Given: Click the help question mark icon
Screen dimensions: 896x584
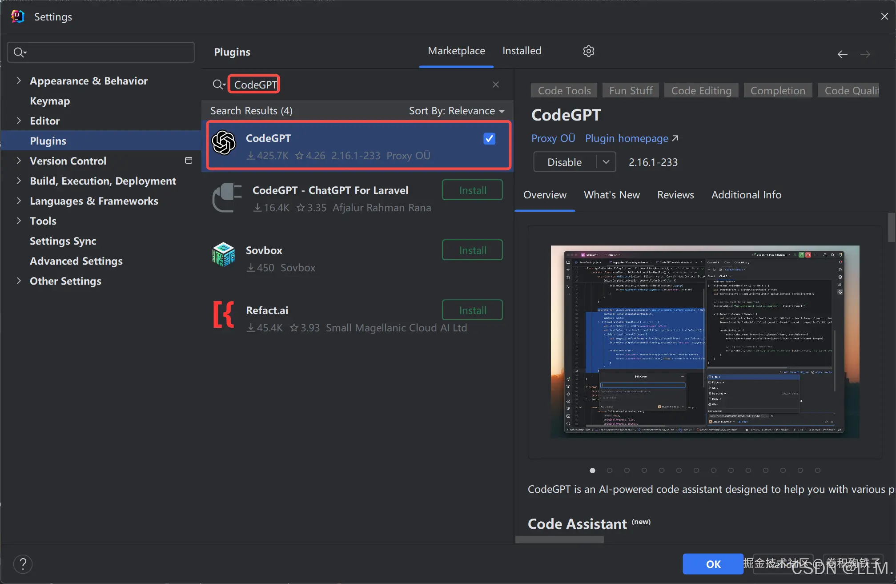Looking at the screenshot, I should (x=23, y=564).
